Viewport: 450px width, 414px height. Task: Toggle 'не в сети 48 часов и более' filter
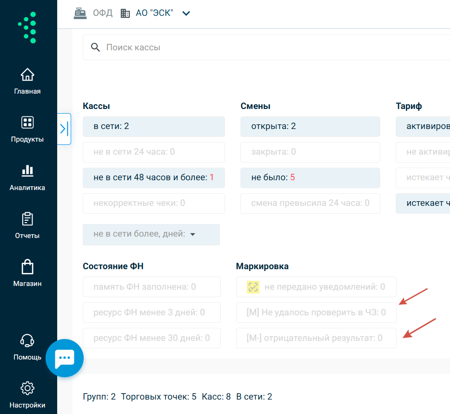click(x=153, y=178)
